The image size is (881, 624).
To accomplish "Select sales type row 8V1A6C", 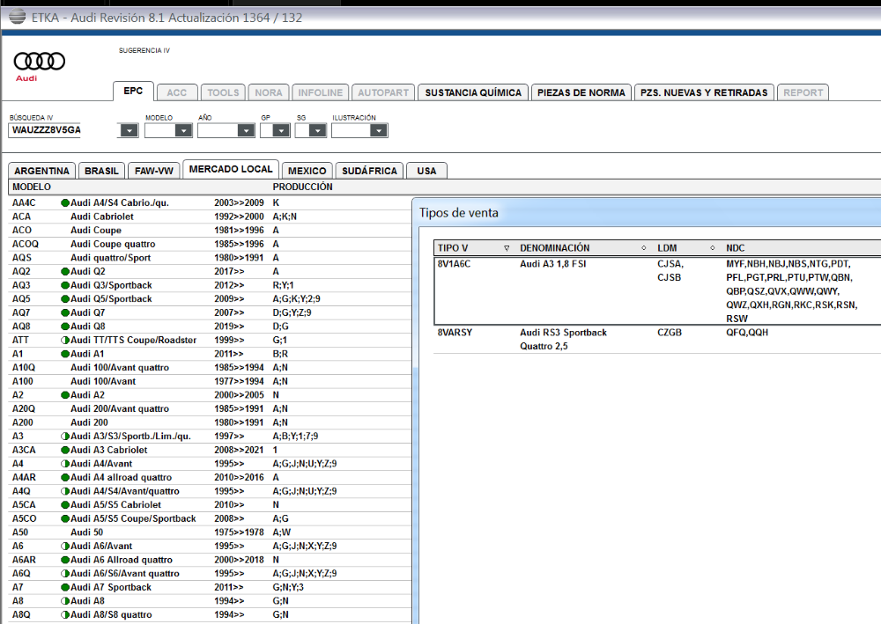I will 657,291.
